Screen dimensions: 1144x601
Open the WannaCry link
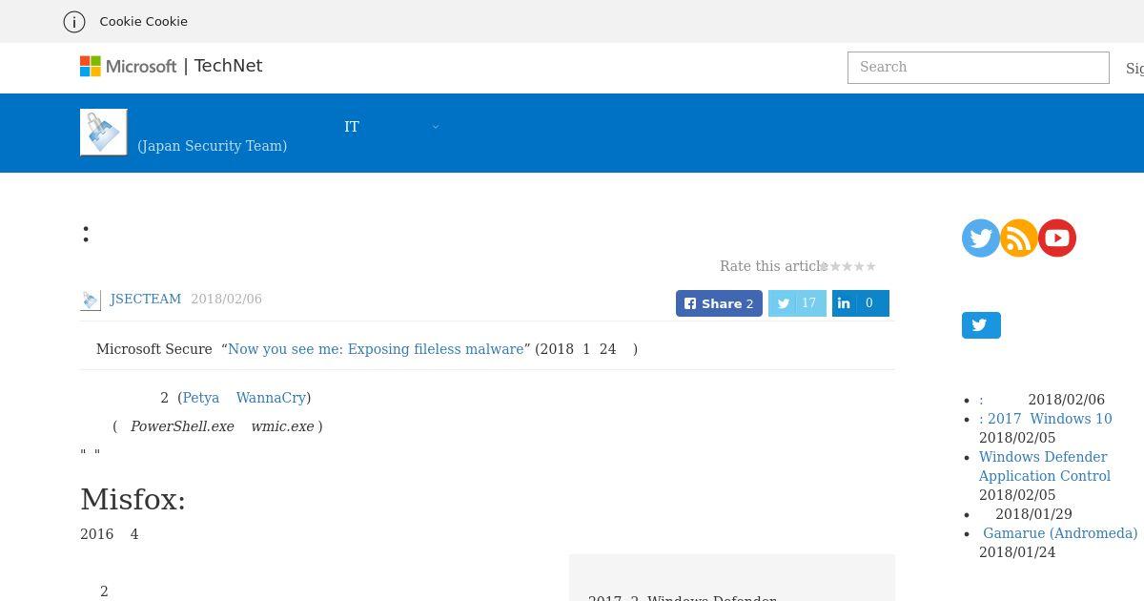(271, 398)
